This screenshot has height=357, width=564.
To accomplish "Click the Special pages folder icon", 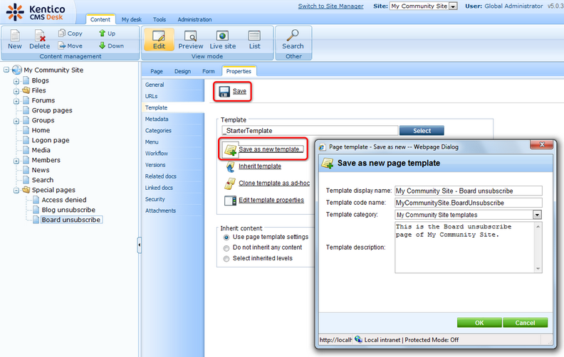I will pos(26,190).
